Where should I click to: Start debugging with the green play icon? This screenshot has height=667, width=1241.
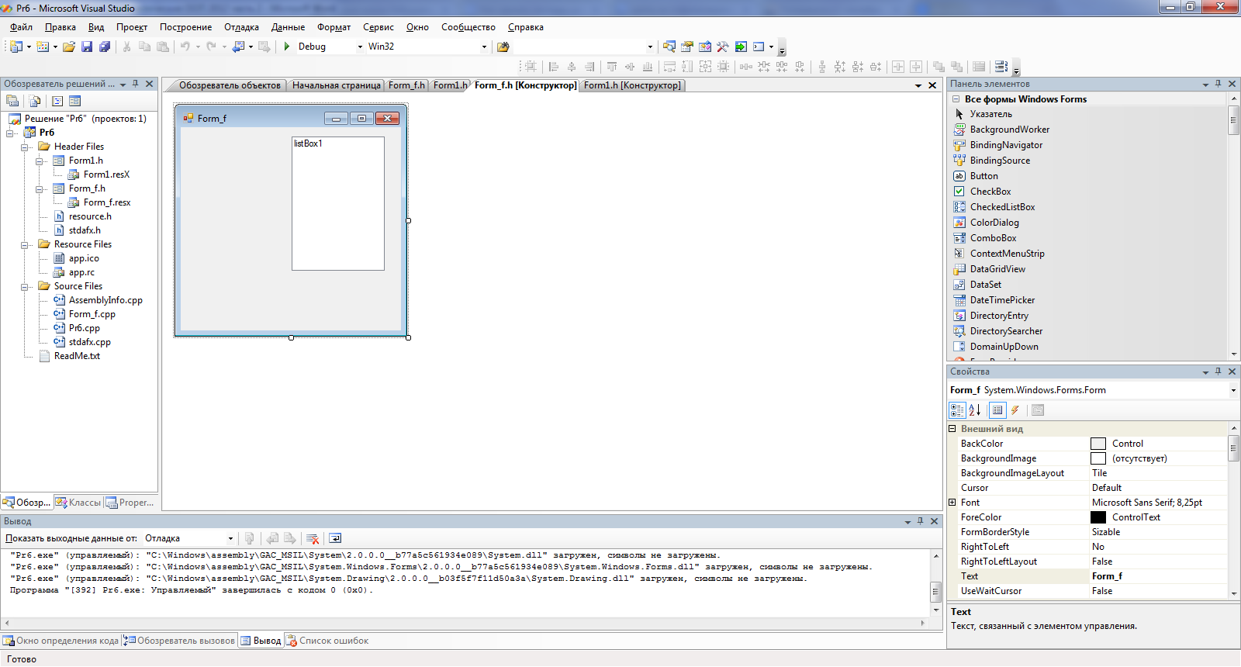287,47
